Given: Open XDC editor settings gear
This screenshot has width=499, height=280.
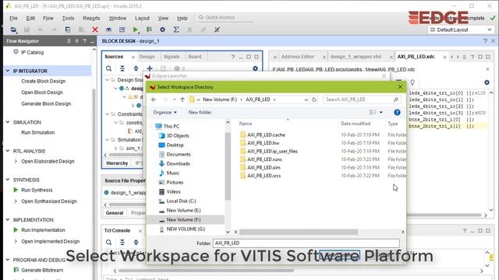Looking at the screenshot, I should [487, 82].
